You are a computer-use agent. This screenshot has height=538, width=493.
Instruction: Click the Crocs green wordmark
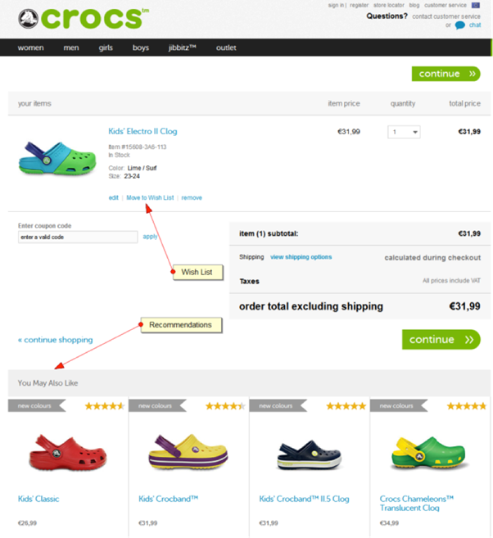[x=95, y=18]
